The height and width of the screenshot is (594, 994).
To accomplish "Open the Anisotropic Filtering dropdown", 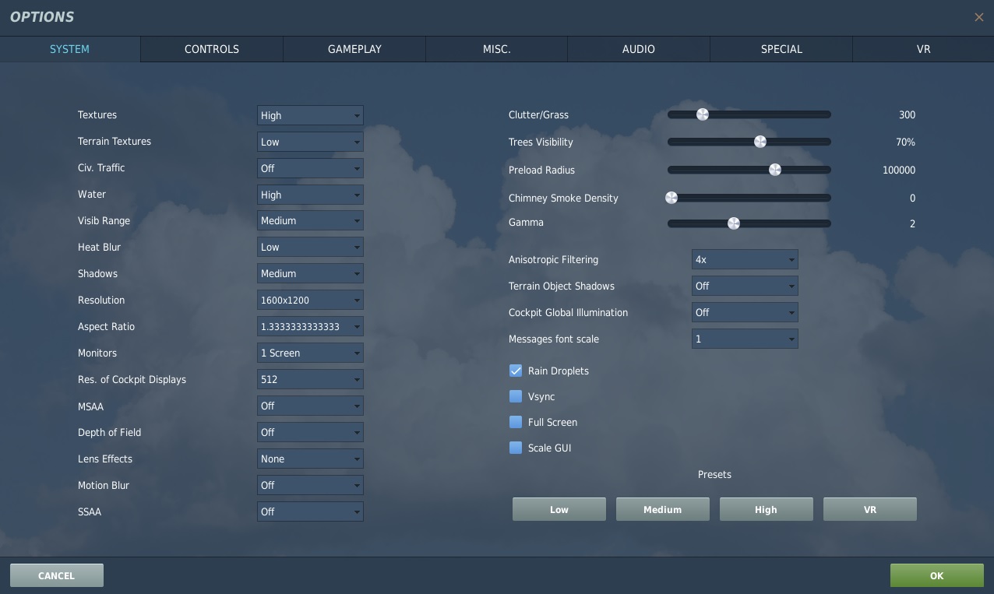I will [745, 259].
